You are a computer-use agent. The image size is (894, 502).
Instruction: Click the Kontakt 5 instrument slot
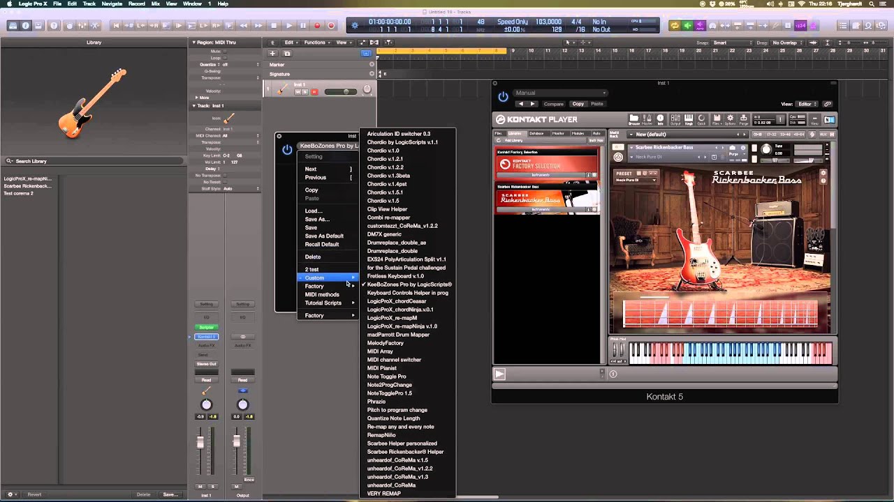(206, 337)
